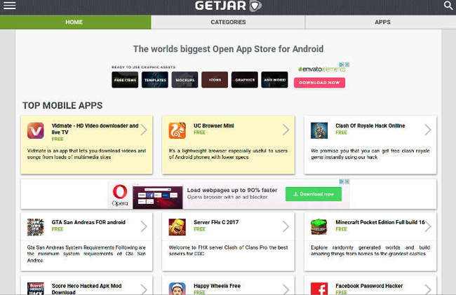
Task: Click 'Load webpages up to 90% faster' text
Action: (x=232, y=190)
